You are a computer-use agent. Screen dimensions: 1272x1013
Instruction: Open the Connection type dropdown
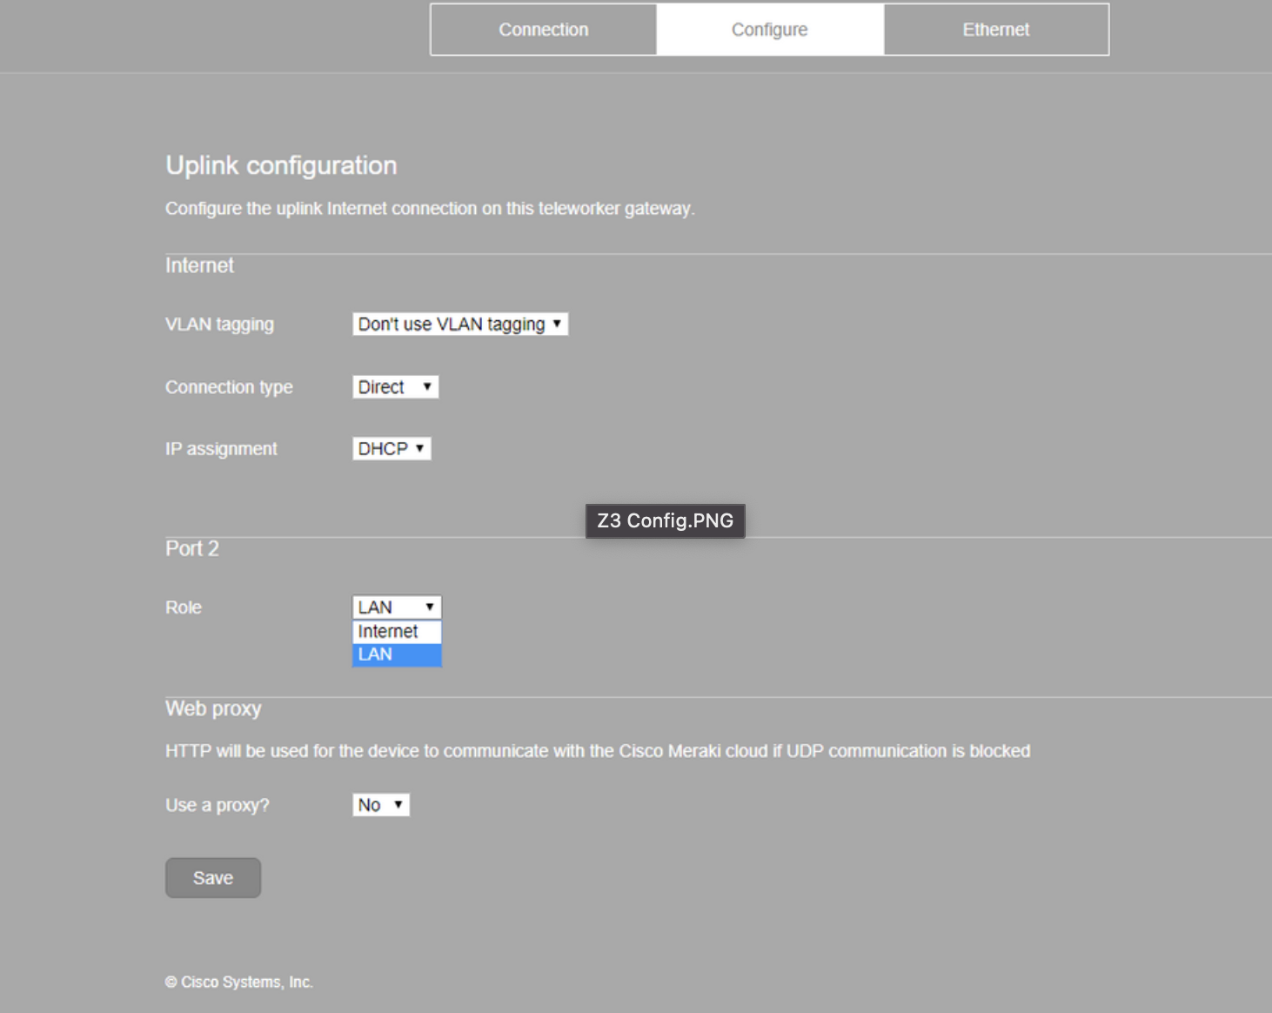(x=395, y=386)
